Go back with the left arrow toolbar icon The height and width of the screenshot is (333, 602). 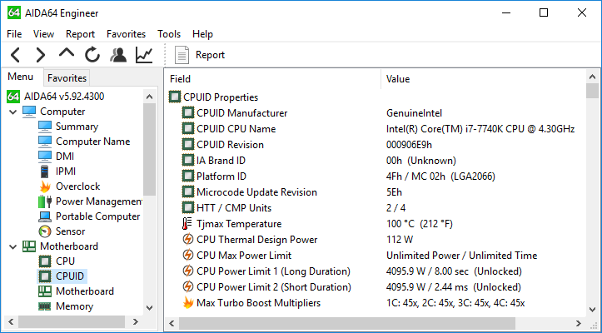15,55
